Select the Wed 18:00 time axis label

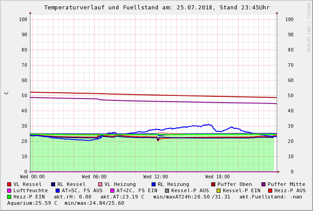217,177
